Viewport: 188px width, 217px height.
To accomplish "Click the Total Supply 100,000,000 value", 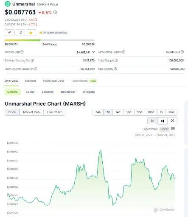I will coord(176,61).
